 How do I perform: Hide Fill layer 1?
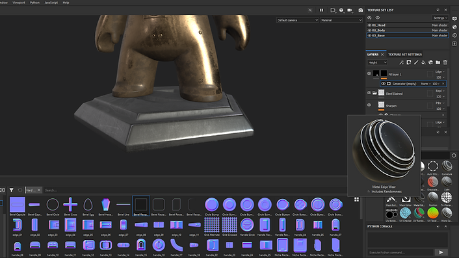369,73
